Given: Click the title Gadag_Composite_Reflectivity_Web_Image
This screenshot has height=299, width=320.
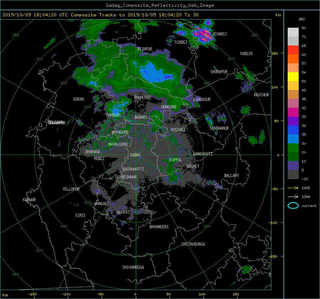Looking at the screenshot, I should pos(160,5).
